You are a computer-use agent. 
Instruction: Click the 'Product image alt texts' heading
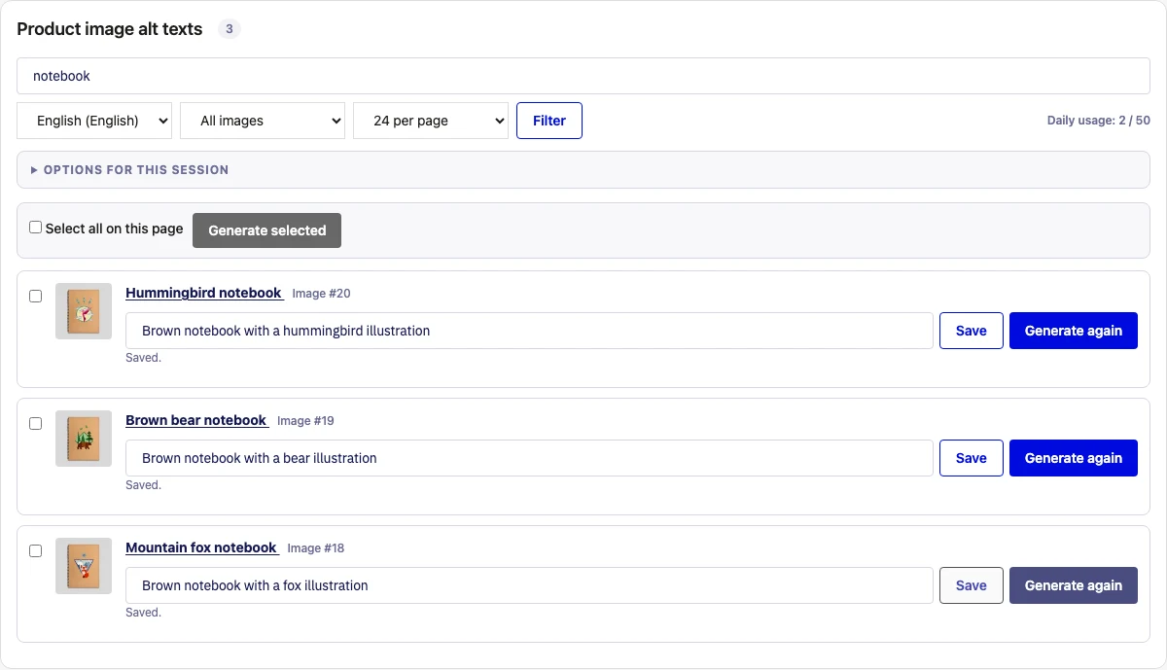(x=110, y=29)
